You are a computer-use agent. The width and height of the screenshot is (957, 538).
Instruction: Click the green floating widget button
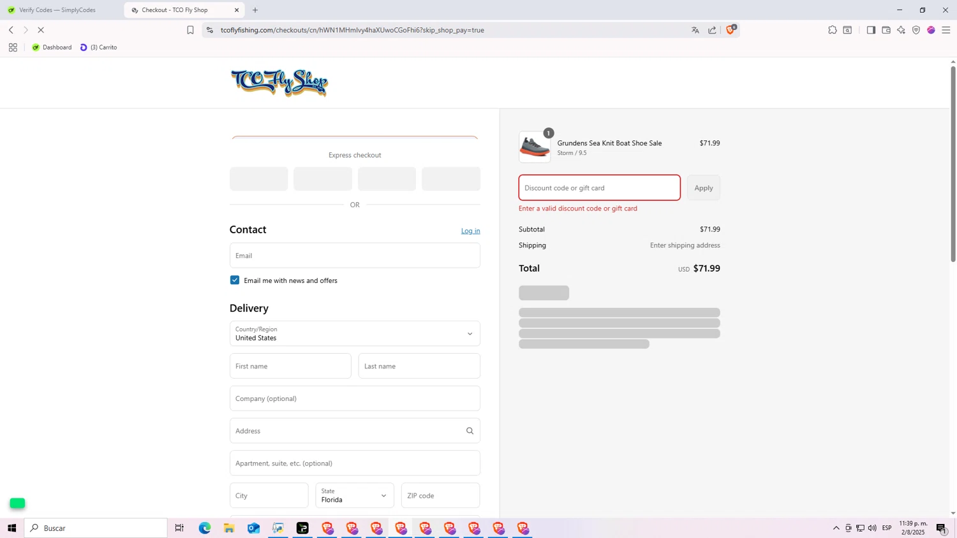point(17,503)
